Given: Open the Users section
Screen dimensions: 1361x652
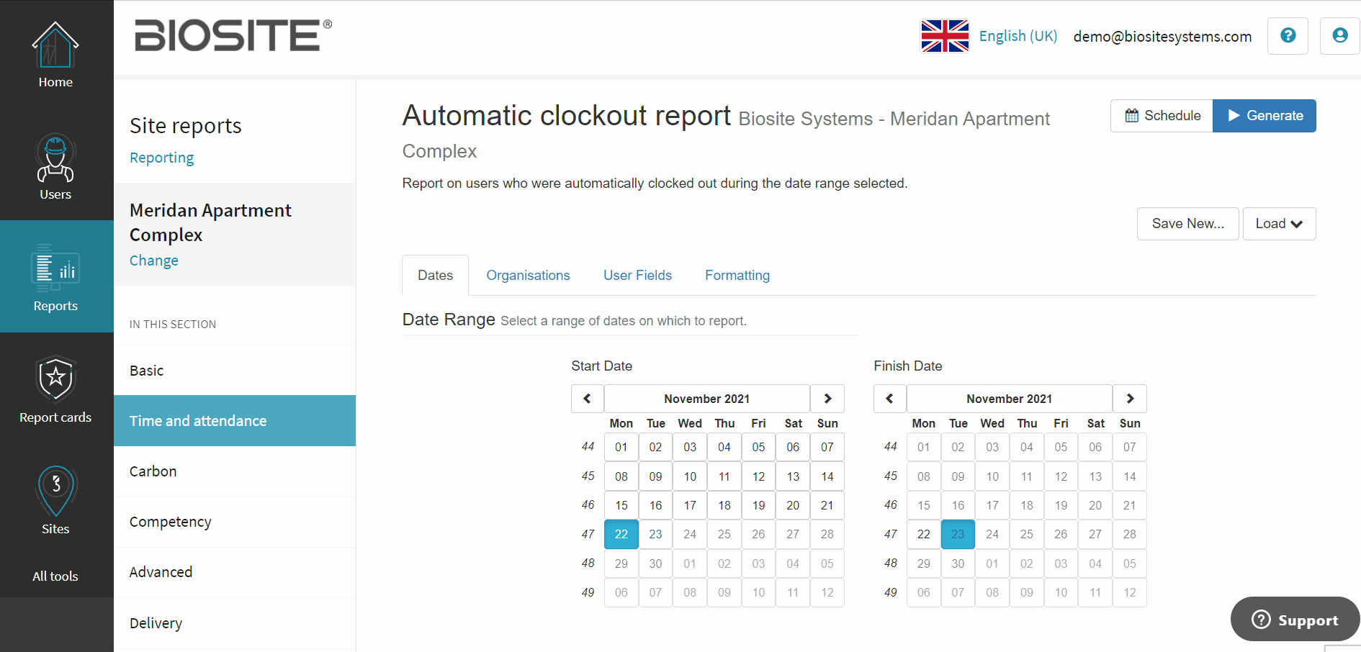Looking at the screenshot, I should pyautogui.click(x=55, y=167).
